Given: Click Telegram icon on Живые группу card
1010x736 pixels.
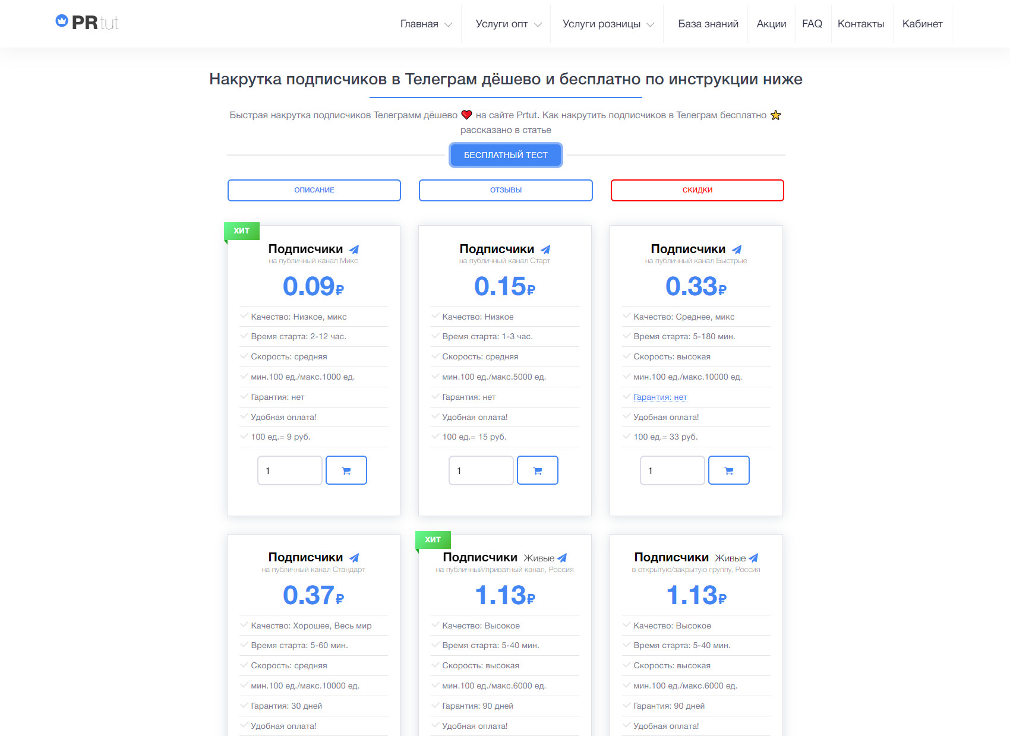Looking at the screenshot, I should point(753,558).
